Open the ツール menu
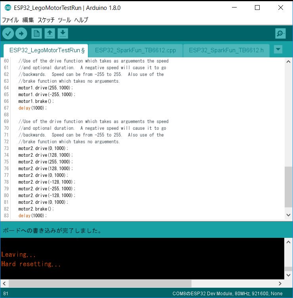 point(64,20)
